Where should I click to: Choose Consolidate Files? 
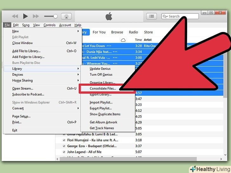[103, 89]
